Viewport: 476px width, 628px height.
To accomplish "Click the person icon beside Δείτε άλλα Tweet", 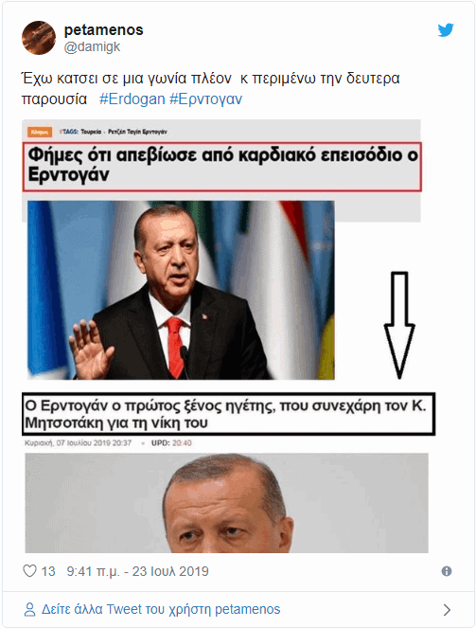I will tap(29, 610).
